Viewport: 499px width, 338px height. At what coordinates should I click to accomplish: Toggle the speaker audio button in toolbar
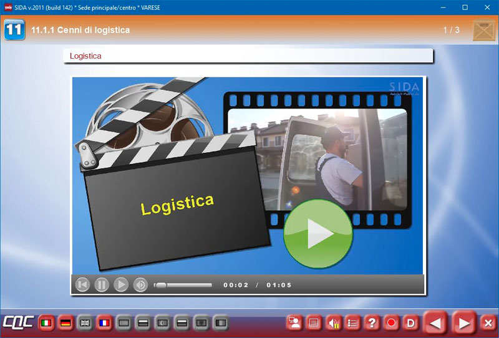334,323
